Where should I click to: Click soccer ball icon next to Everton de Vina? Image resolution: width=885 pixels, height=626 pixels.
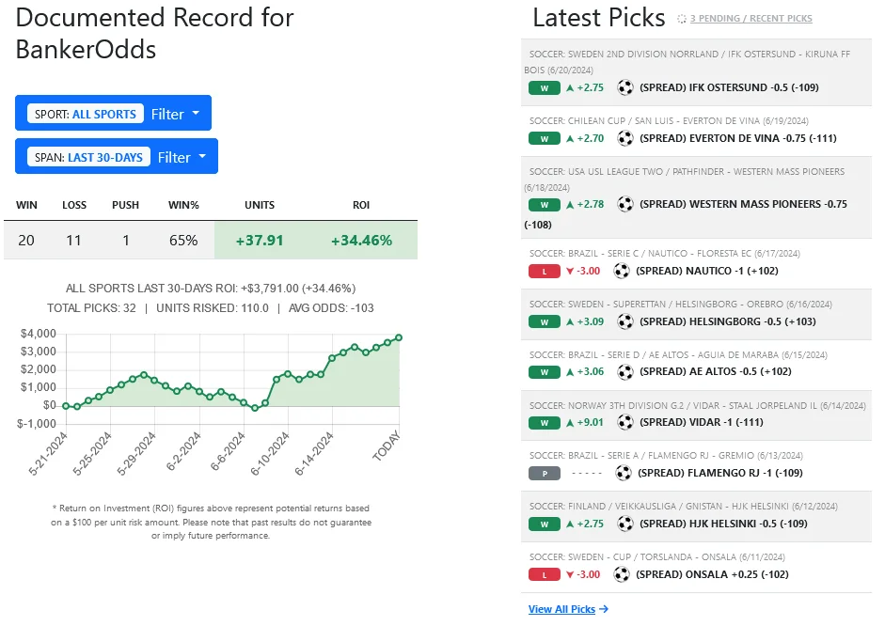pyautogui.click(x=625, y=138)
